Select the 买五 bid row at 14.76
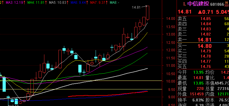229x106 pixels. coord(203,67)
